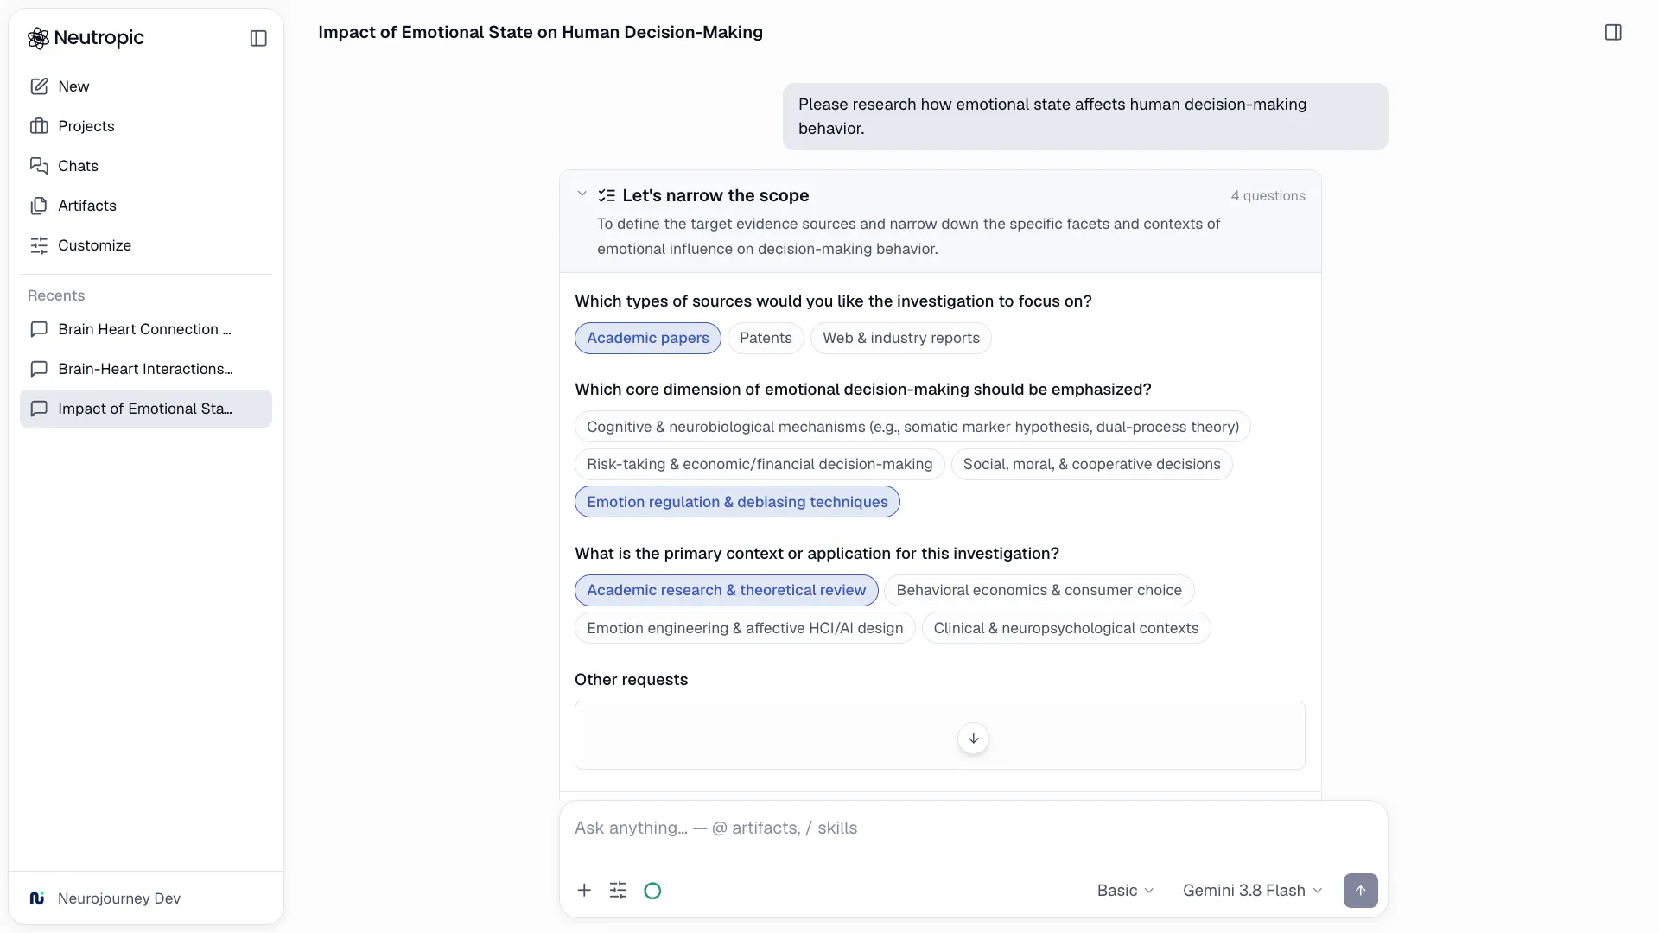Click the Neutropic atom logo icon

pos(38,38)
